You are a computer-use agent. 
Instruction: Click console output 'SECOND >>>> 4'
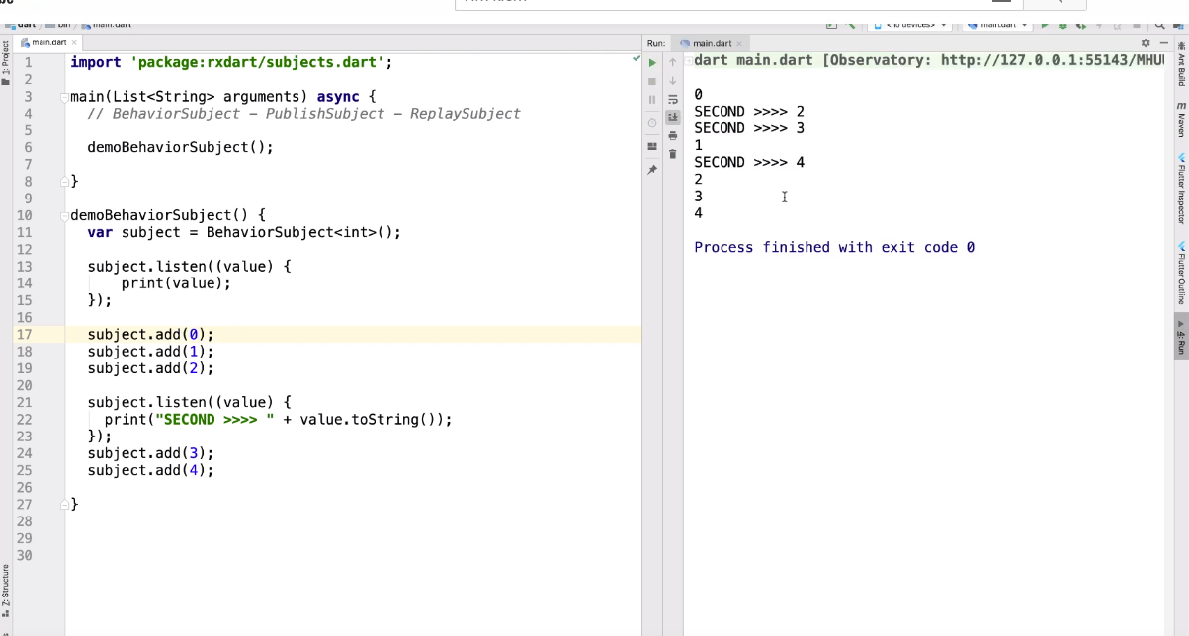749,162
